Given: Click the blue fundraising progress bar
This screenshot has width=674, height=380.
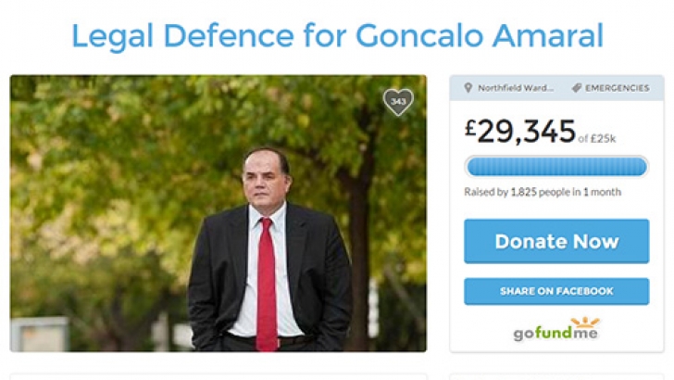Looking at the screenshot, I should point(556,167).
